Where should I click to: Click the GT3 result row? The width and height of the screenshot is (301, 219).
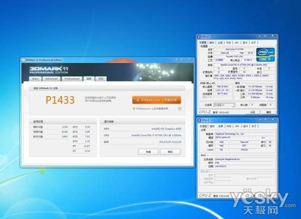pos(81,137)
